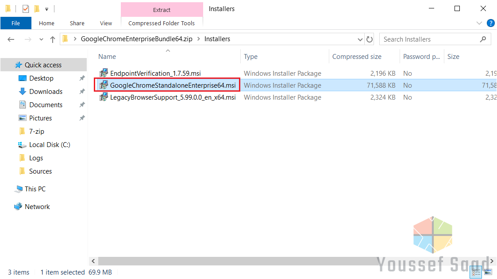This screenshot has width=497, height=279.
Task: Refresh the Installers folder view
Action: 370,39
